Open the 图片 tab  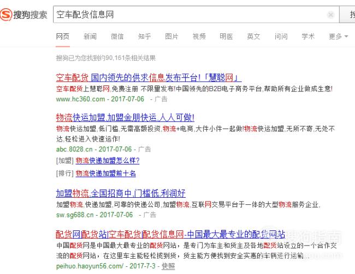tap(171, 36)
